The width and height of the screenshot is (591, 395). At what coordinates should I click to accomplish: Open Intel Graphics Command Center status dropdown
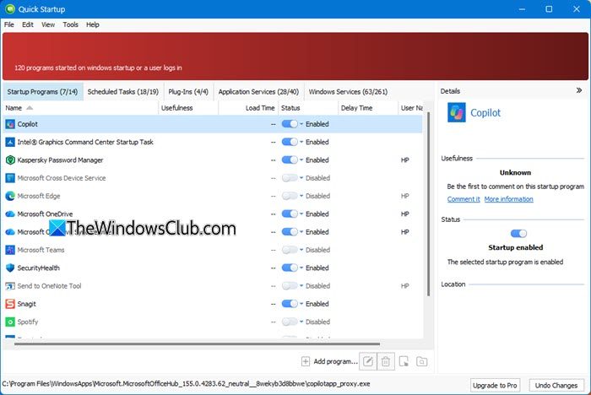click(301, 142)
